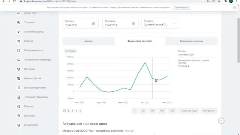Reload the page with the browser refresh icon

[14, 1]
